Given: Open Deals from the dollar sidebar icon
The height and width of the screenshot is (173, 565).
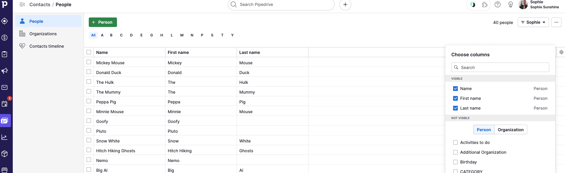Looking at the screenshot, I should 4,38.
